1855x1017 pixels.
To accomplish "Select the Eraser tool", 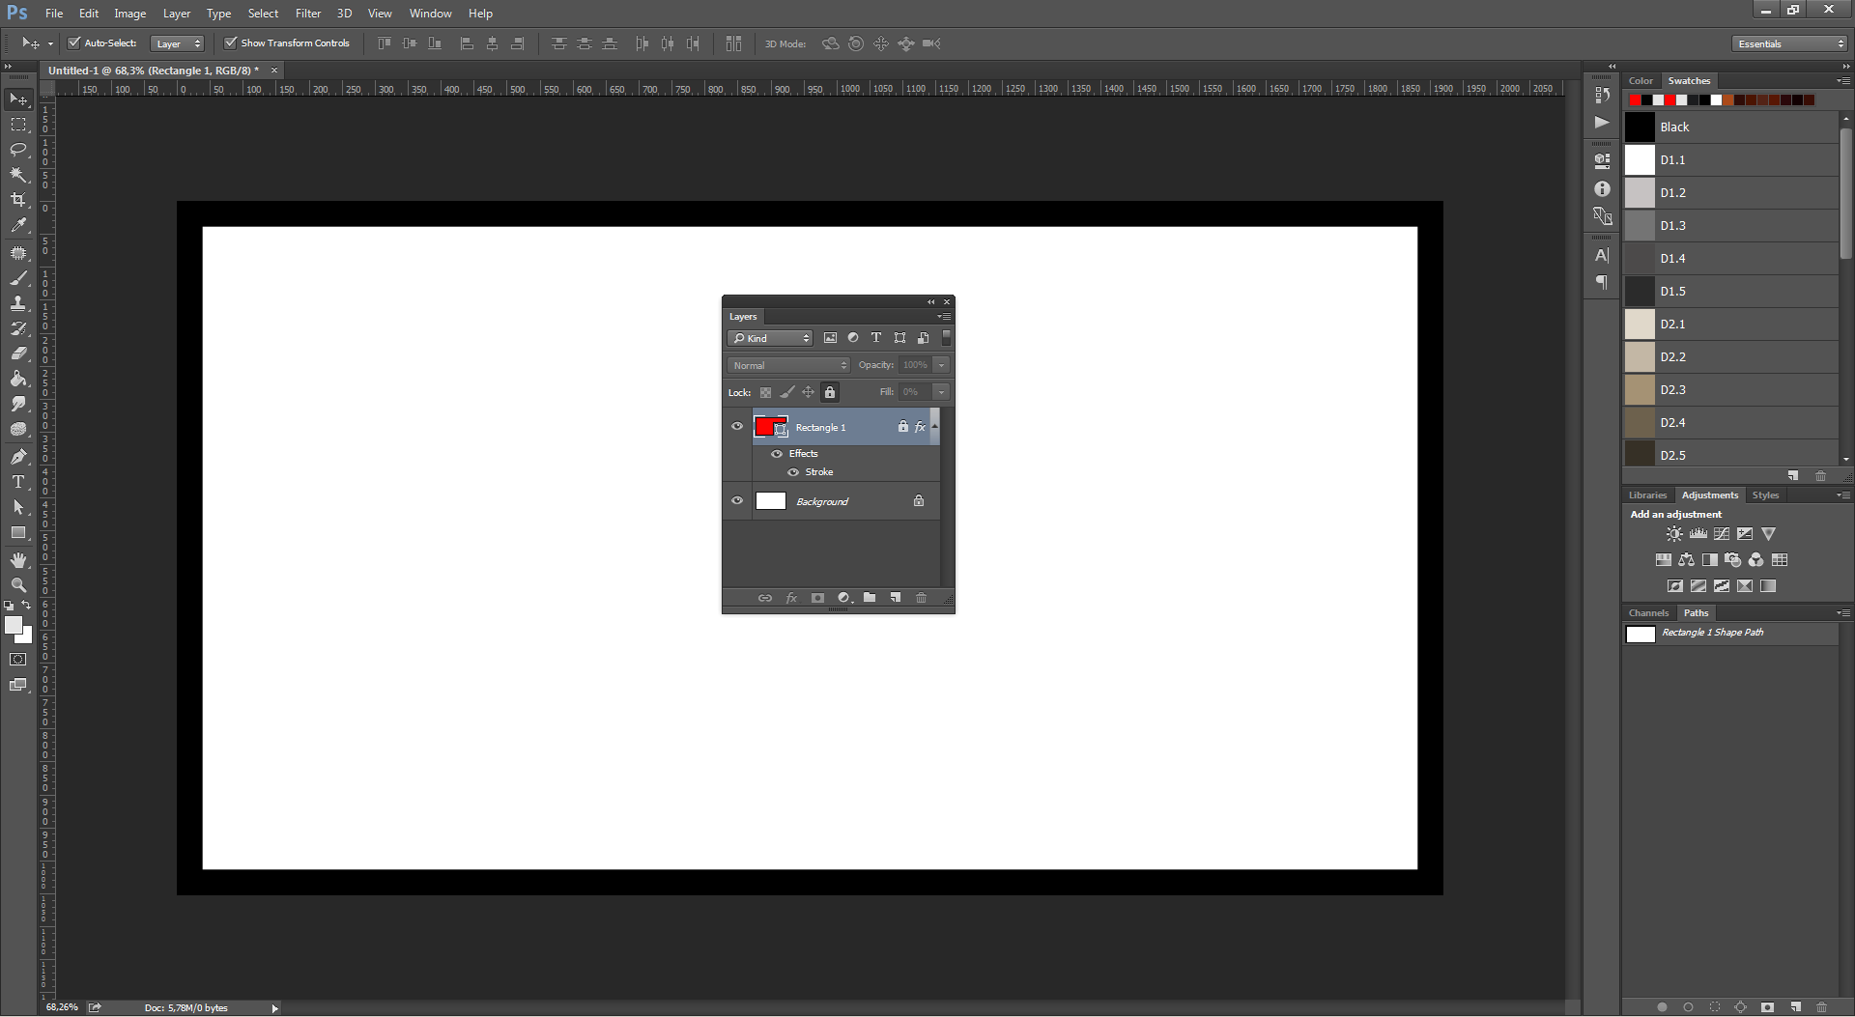I will click(18, 353).
